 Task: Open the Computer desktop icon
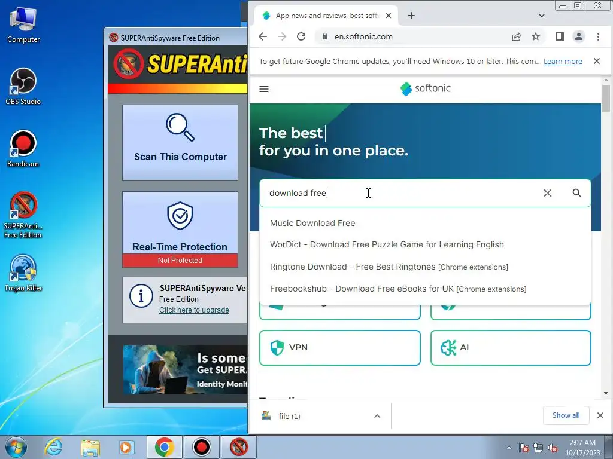23,25
